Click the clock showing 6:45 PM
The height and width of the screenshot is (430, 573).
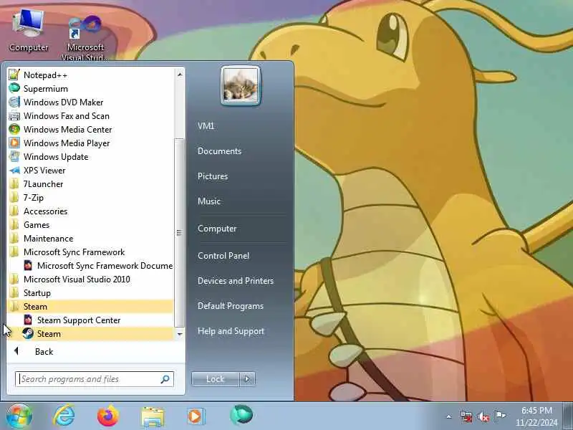536,410
